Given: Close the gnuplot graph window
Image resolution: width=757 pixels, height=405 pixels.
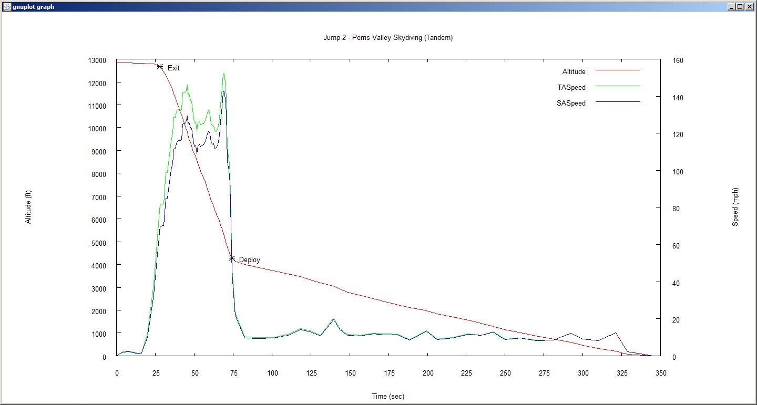Looking at the screenshot, I should [x=749, y=6].
